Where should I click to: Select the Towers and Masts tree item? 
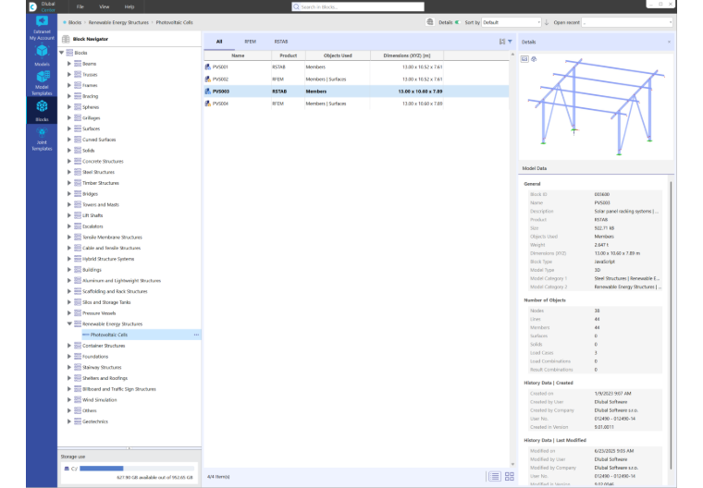(x=101, y=204)
